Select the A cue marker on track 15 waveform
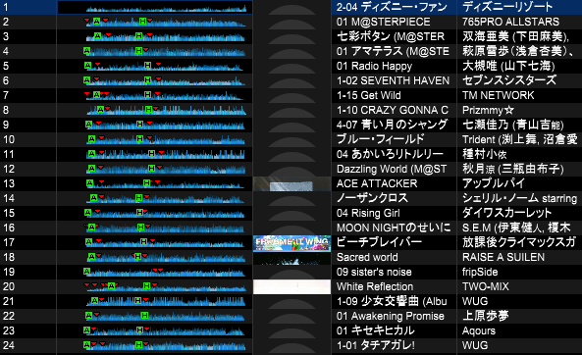This screenshot has height=355, width=582. 87,212
